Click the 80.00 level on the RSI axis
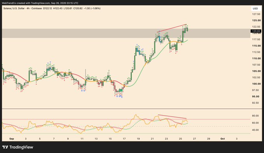 255,116
